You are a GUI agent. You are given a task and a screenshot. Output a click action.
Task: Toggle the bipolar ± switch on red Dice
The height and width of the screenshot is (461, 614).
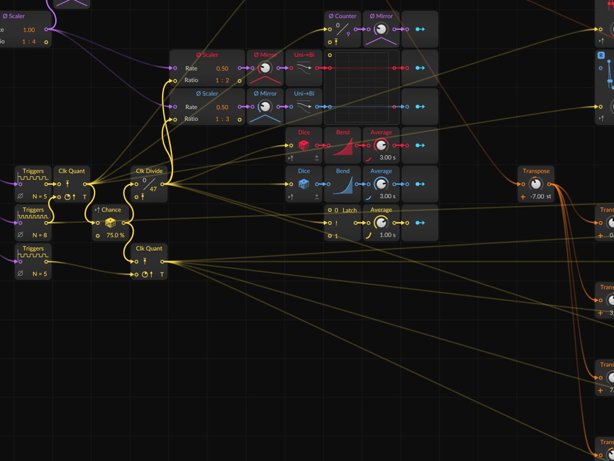317,158
